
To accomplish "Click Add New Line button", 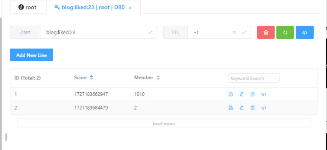I will click(32, 55).
